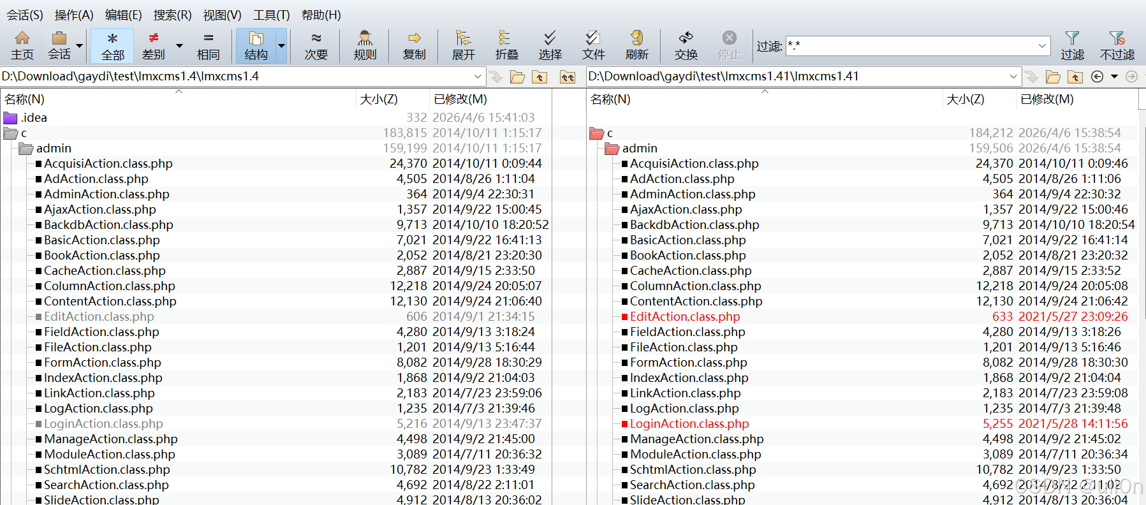Sort left pane by 已修改(M) column

tap(490, 99)
